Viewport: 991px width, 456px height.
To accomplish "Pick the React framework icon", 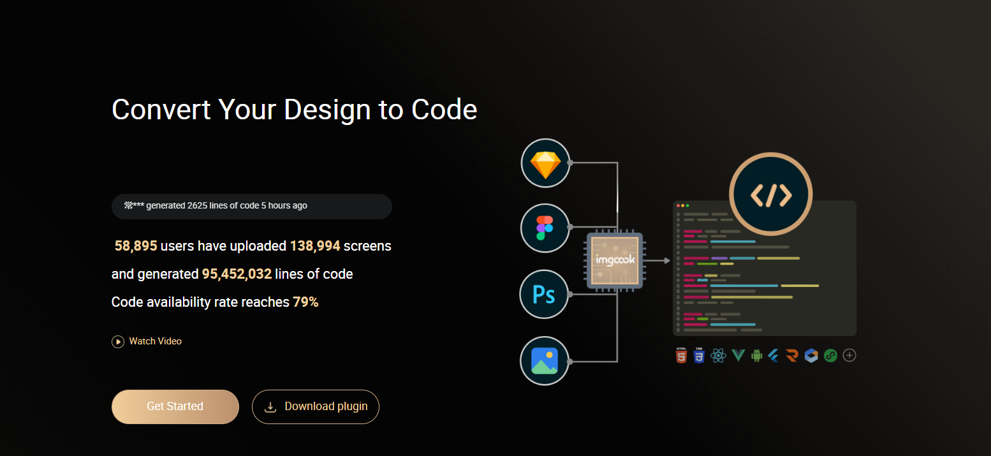I will coord(719,355).
